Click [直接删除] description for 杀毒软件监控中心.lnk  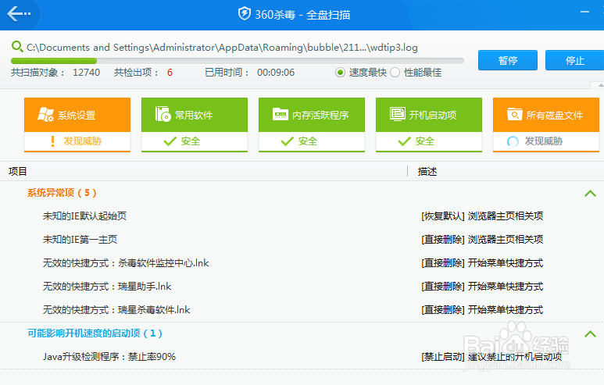482,263
